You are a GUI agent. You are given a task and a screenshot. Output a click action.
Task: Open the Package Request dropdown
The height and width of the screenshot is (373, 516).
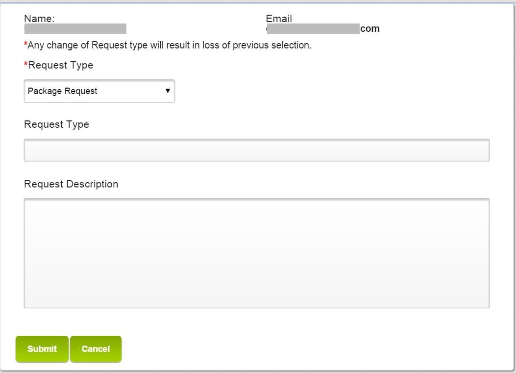[x=99, y=91]
